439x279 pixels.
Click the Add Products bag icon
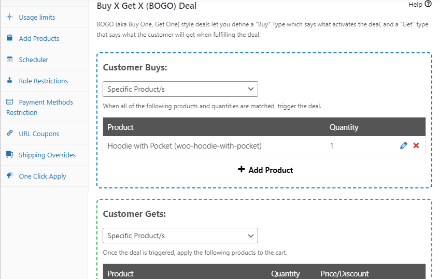(9, 38)
